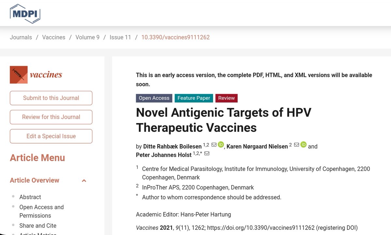Open Open Access and Permissions section
Image resolution: width=391 pixels, height=235 pixels.
pos(41,211)
